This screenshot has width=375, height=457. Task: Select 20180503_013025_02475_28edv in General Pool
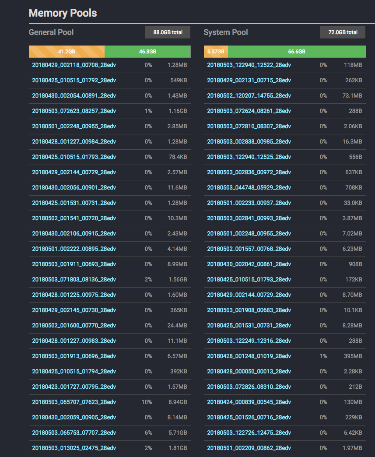tap(74, 448)
